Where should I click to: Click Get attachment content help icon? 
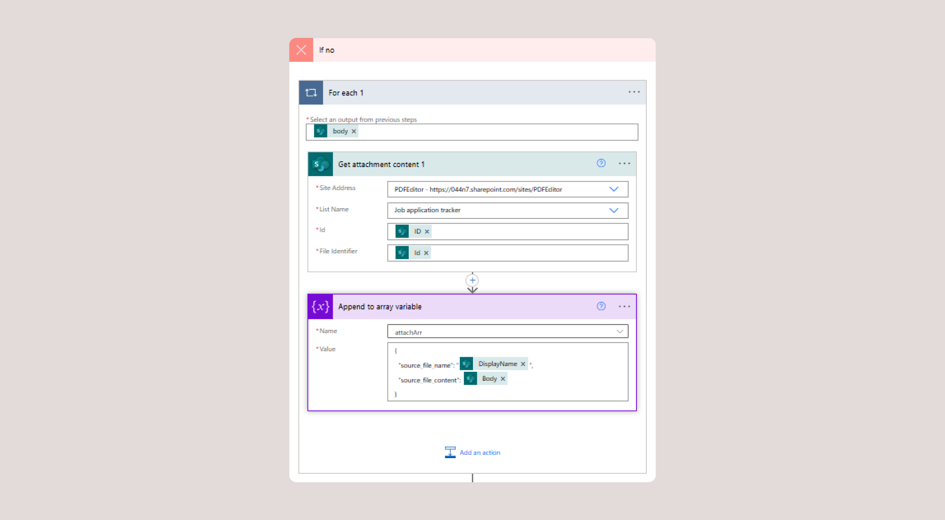pos(601,163)
